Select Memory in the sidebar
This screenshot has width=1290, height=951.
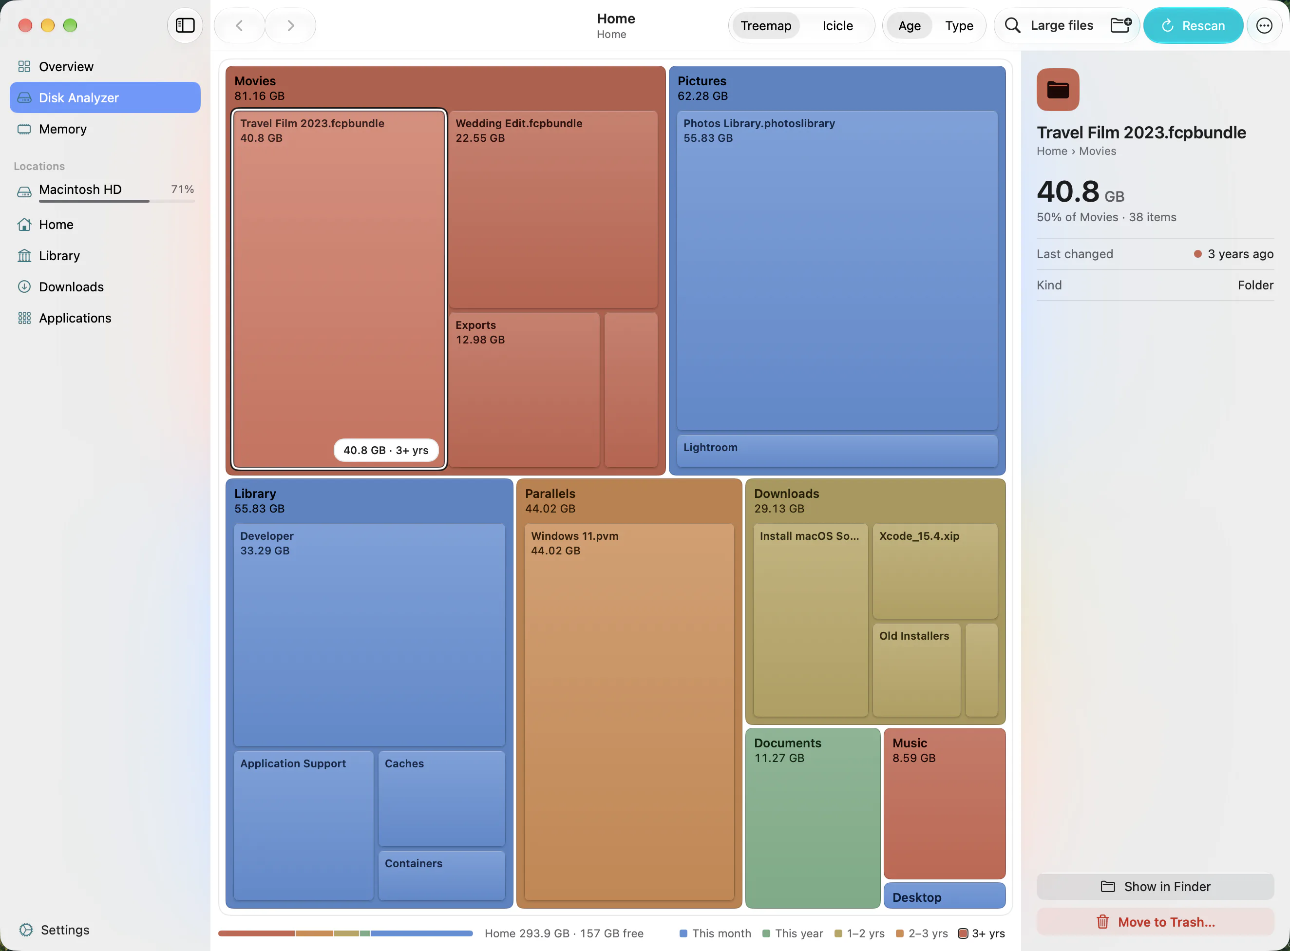pos(105,129)
